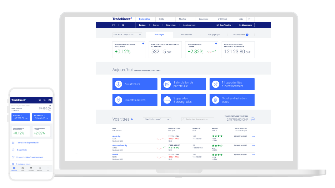Click the Rechercher dans vos titres search field
This screenshot has width=335, height=188.
197,119
